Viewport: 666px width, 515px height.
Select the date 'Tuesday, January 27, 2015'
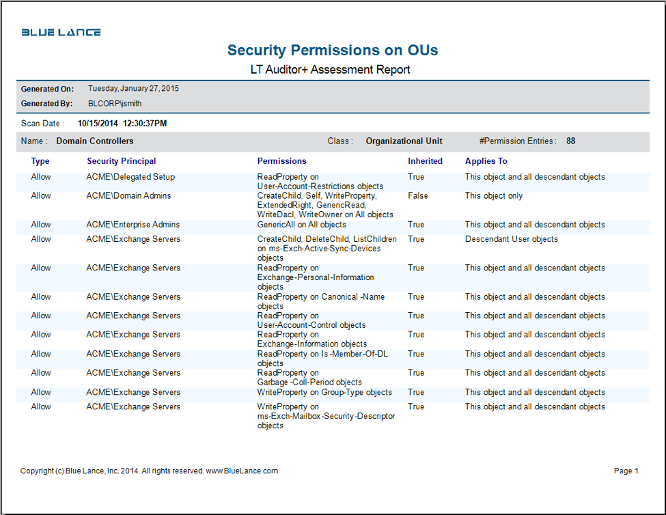(133, 89)
